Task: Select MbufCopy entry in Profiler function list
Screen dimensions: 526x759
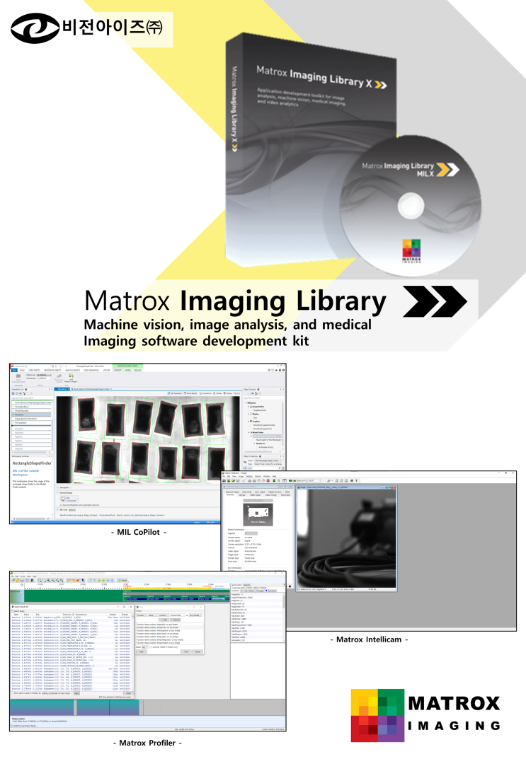Action: click(237, 622)
